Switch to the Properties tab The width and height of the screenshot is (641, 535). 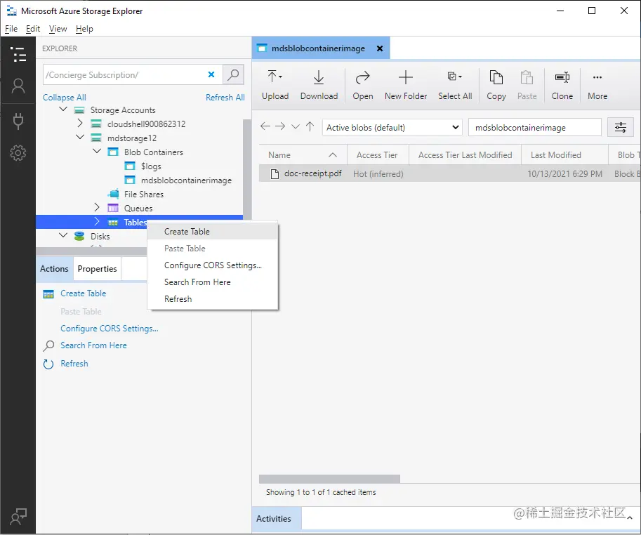(97, 268)
